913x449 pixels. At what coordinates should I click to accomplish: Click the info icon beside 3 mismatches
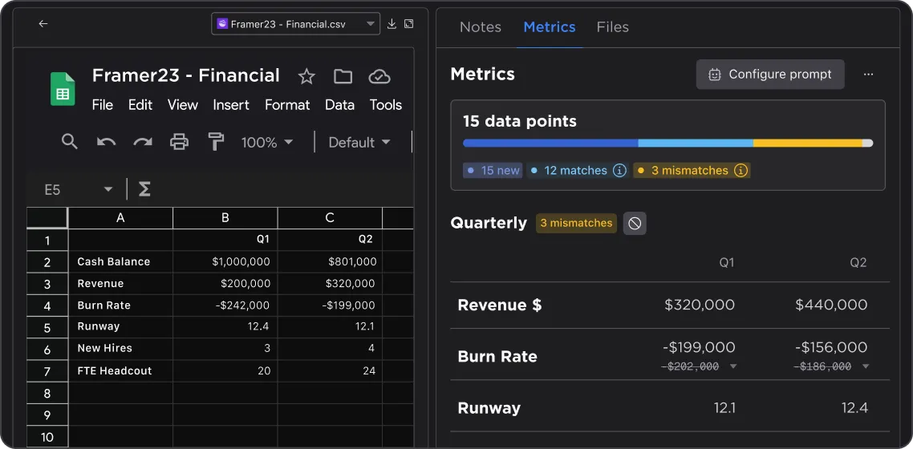pyautogui.click(x=741, y=171)
